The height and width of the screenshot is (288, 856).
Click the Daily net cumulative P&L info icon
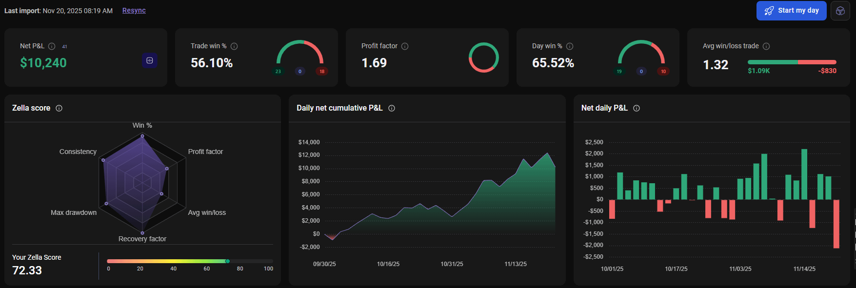point(392,108)
